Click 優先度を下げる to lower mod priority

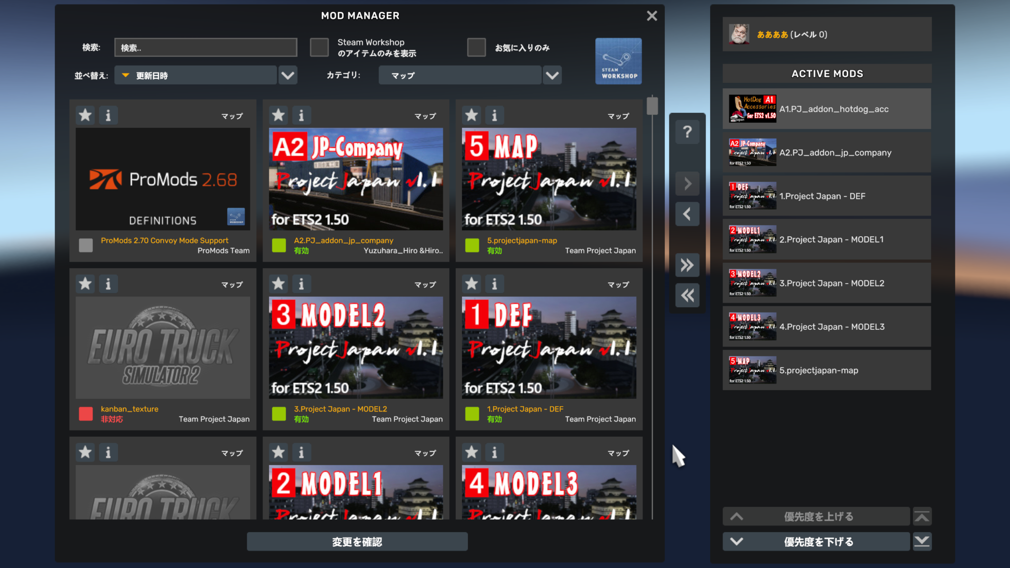tap(817, 541)
